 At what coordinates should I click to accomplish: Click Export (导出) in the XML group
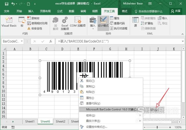click(x=163, y=23)
